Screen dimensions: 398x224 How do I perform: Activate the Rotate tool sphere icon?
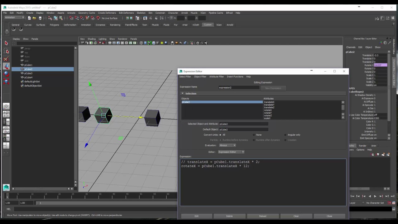6,74
